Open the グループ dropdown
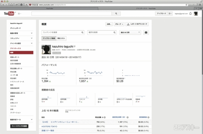 click(119, 24)
